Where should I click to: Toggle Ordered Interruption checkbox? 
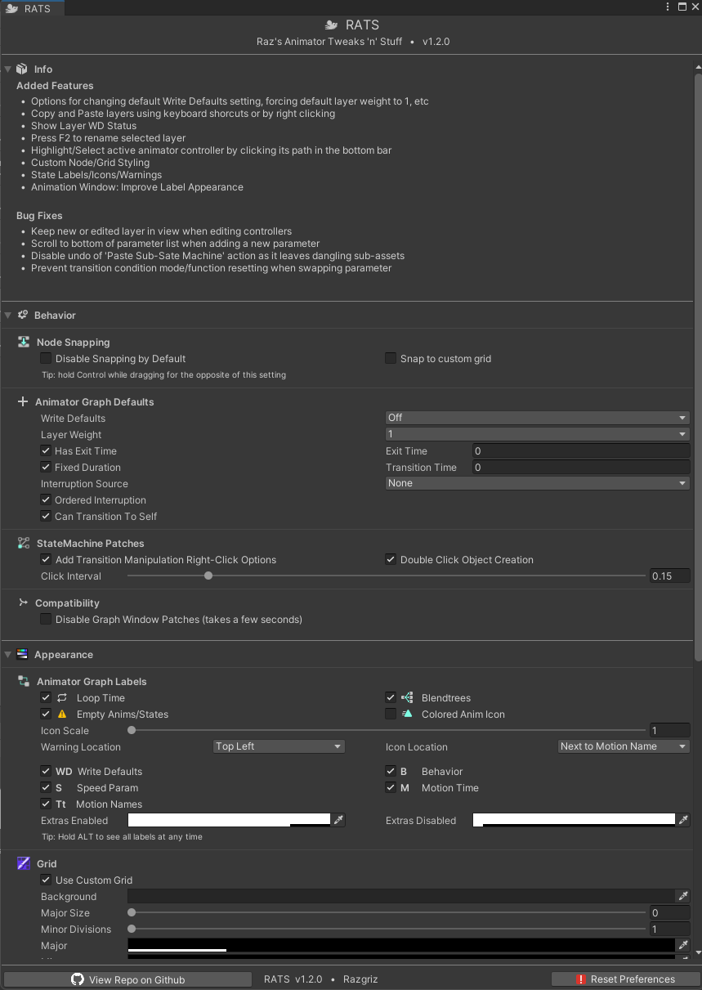[46, 499]
